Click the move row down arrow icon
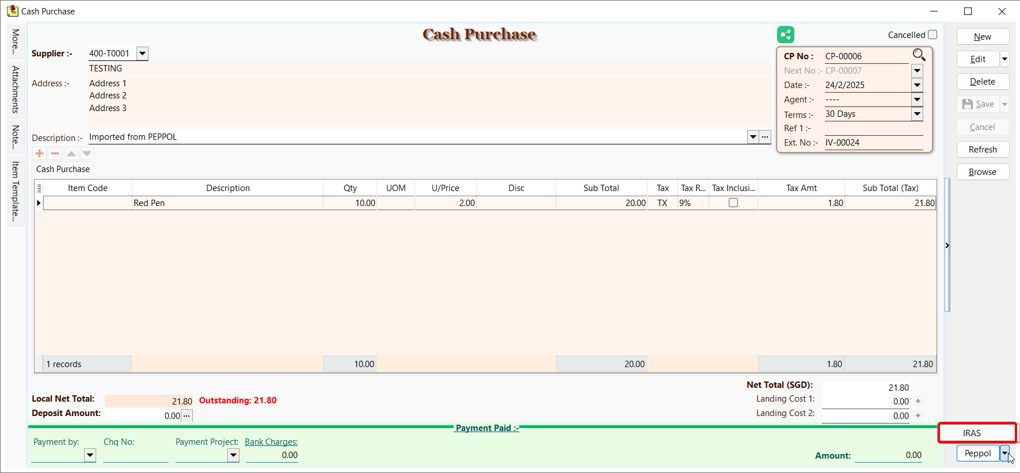This screenshot has height=473, width=1020. pyautogui.click(x=87, y=154)
